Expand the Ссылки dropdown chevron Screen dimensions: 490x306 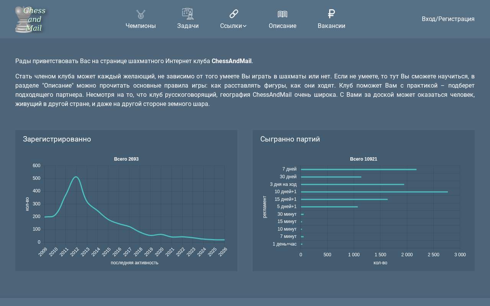[x=245, y=26]
